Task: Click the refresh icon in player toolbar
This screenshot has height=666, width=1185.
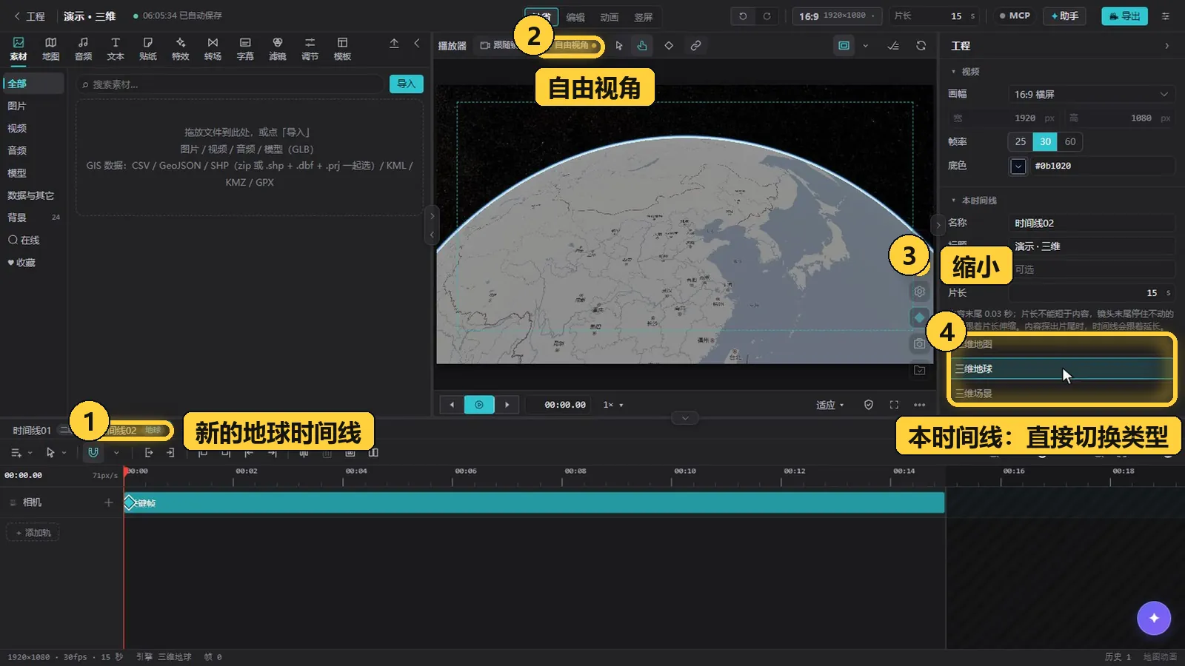Action: (x=921, y=45)
